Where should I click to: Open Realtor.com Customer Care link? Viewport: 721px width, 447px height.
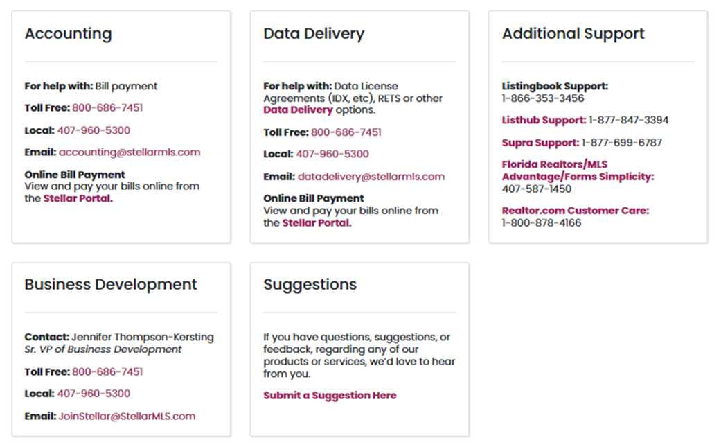pos(576,211)
